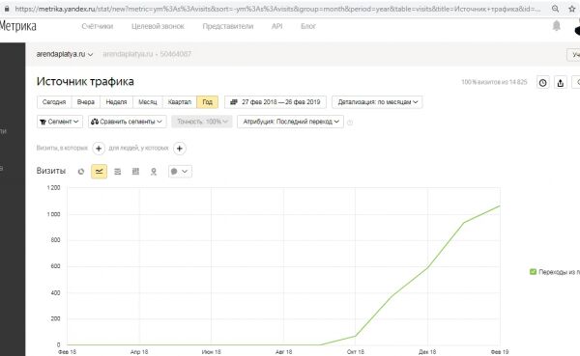Open the Сравнить сегменты dropdown
This screenshot has width=580, height=356.
tap(127, 122)
